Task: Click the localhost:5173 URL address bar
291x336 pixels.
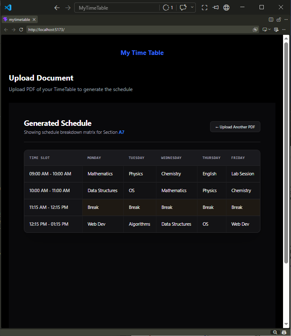Action: 139,29
